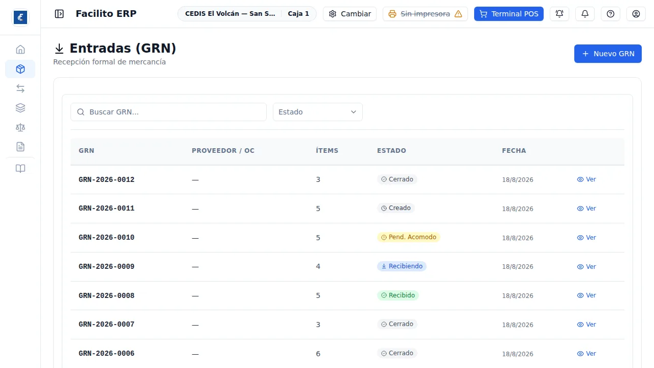
Task: Open the balance scale icon in sidebar
Action: click(20, 127)
